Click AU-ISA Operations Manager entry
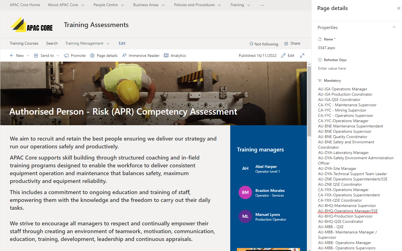Image resolution: width=402 pixels, height=251 pixels. pos(343,89)
